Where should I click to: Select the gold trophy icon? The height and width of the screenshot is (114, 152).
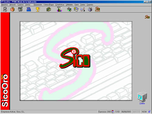(38, 9)
